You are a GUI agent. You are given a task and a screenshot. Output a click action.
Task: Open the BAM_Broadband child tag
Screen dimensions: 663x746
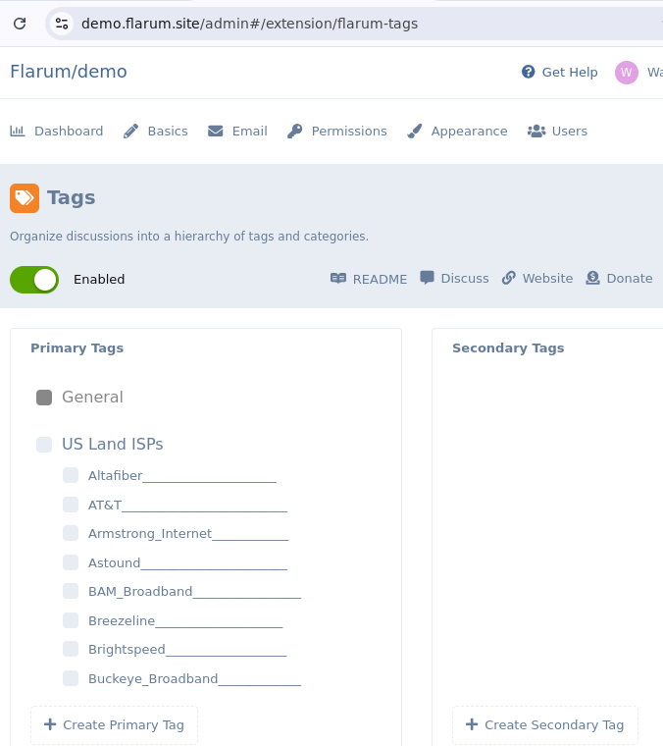pyautogui.click(x=195, y=592)
